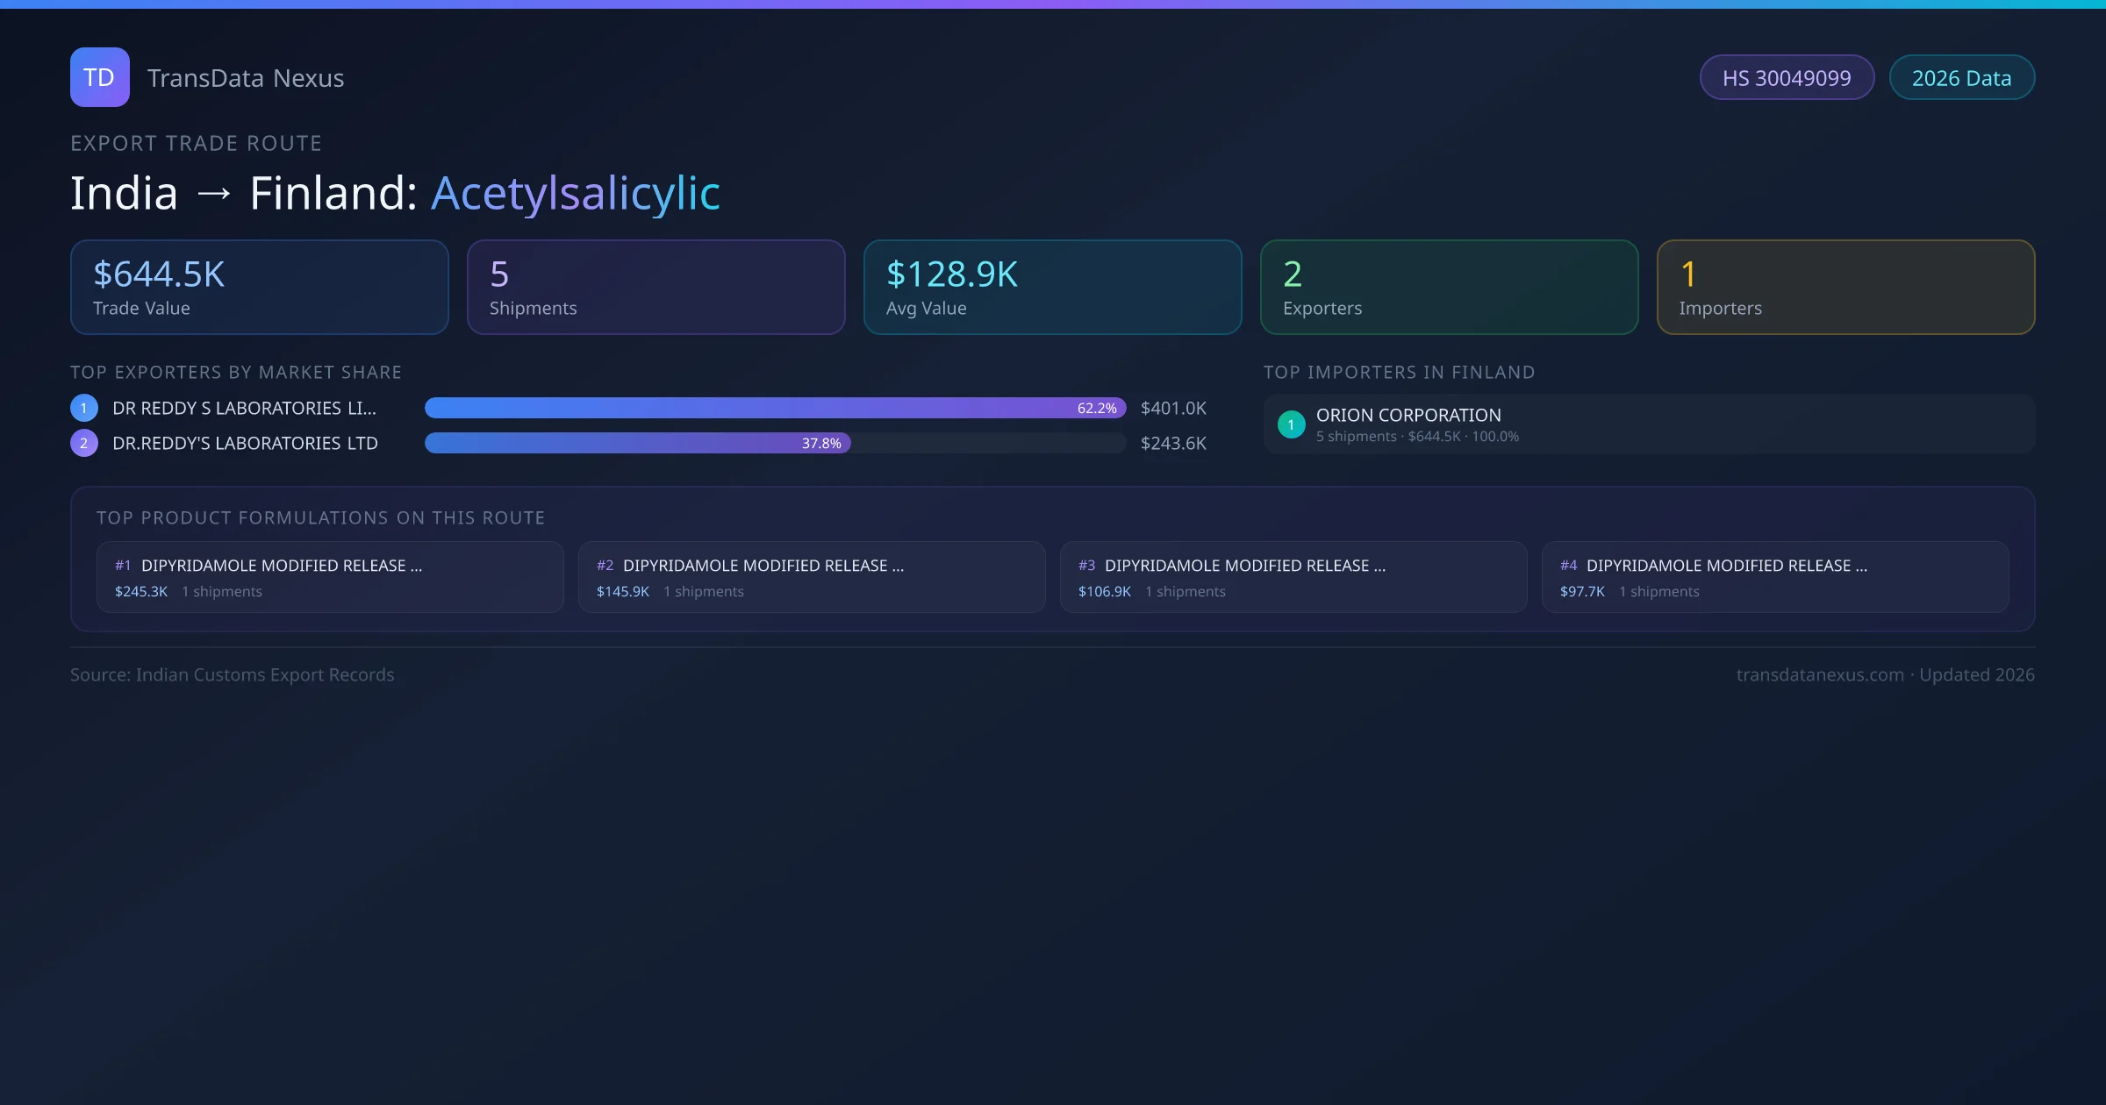2106x1105 pixels.
Task: Open #1 Dipyridamole formulation card
Action: coord(330,577)
